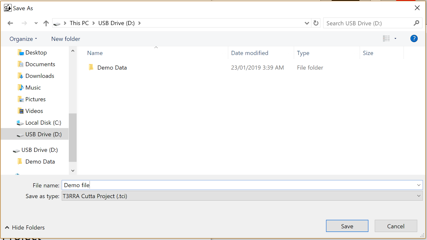
Task: Open the view options dropdown arrow
Action: coord(396,39)
